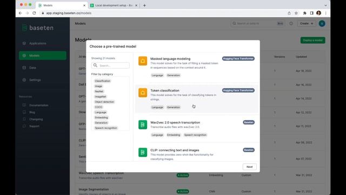Open a new browser tab
This screenshot has width=346, height=195.
click(x=144, y=5)
